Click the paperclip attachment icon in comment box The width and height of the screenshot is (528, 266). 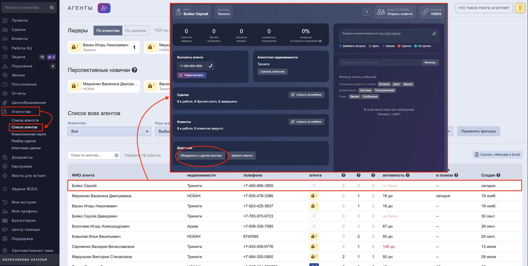pos(434,33)
